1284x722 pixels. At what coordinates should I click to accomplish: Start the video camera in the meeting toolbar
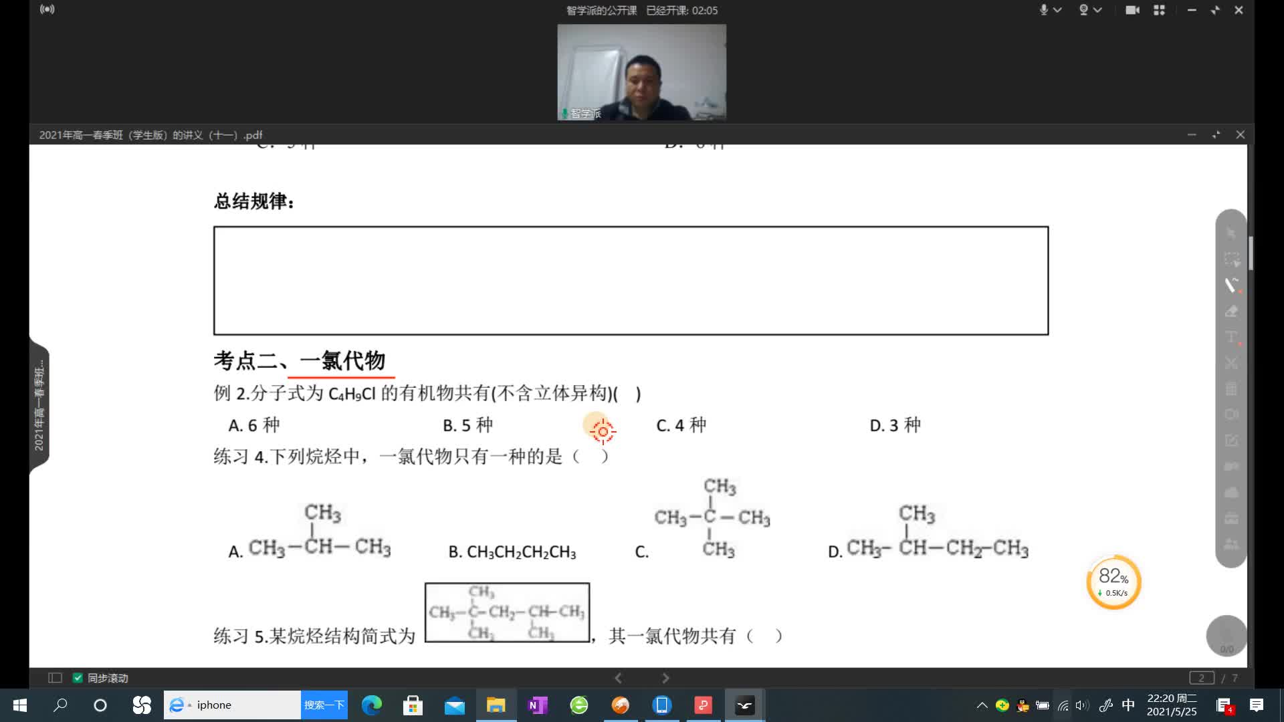(x=1133, y=10)
